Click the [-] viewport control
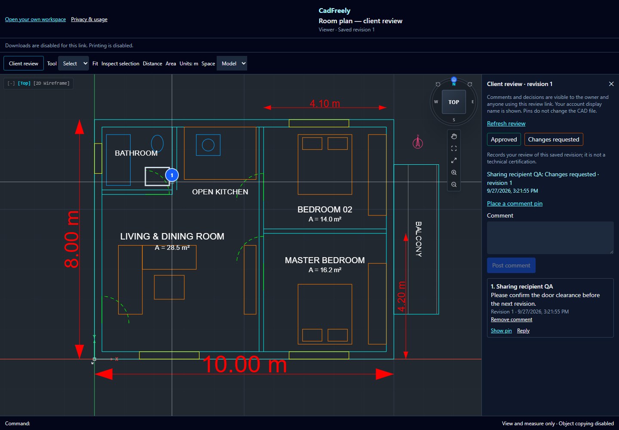 pyautogui.click(x=11, y=83)
